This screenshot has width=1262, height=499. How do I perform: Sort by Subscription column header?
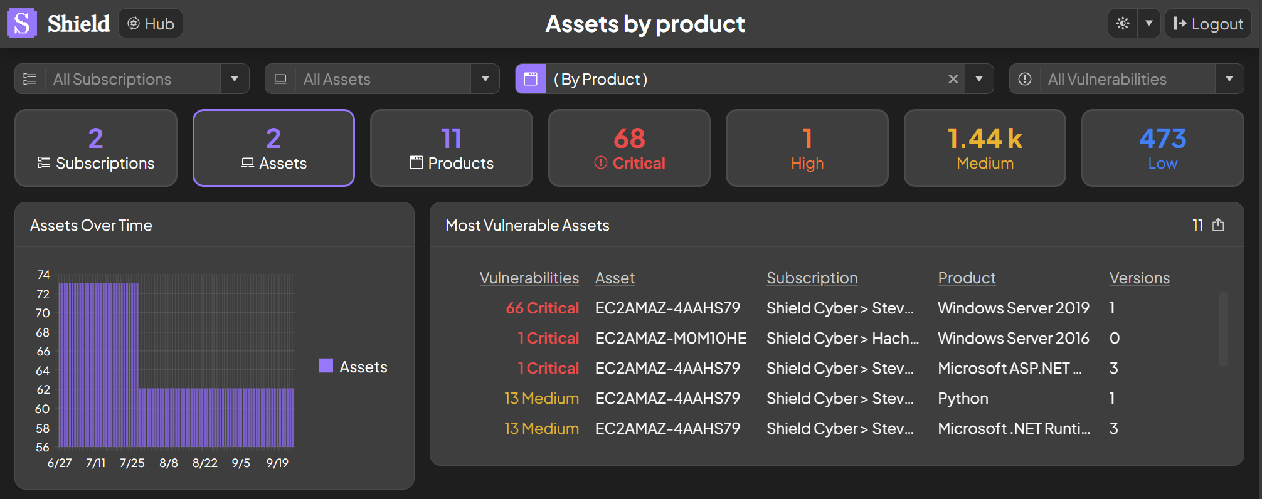click(x=812, y=278)
